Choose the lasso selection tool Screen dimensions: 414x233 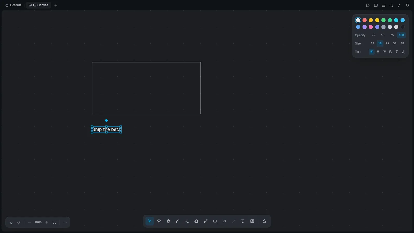159,221
